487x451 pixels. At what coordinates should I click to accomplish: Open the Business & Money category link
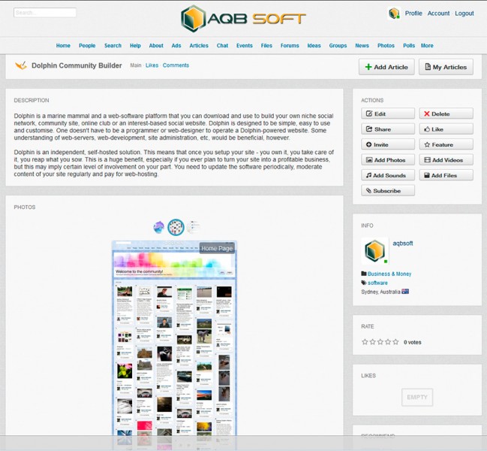click(389, 274)
